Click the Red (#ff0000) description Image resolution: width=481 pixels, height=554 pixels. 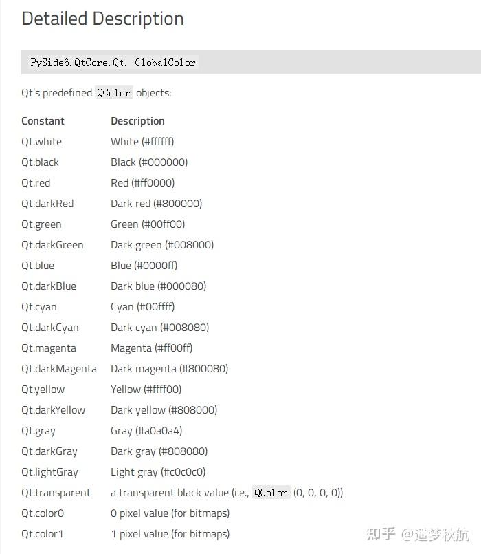pyautogui.click(x=142, y=183)
